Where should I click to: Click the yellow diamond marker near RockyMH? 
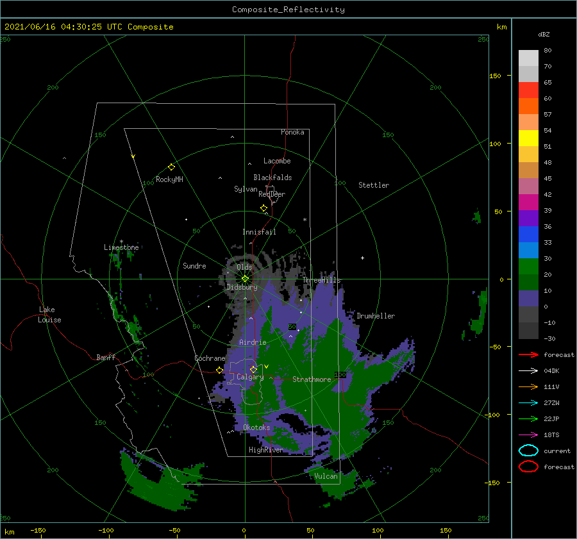click(x=171, y=167)
